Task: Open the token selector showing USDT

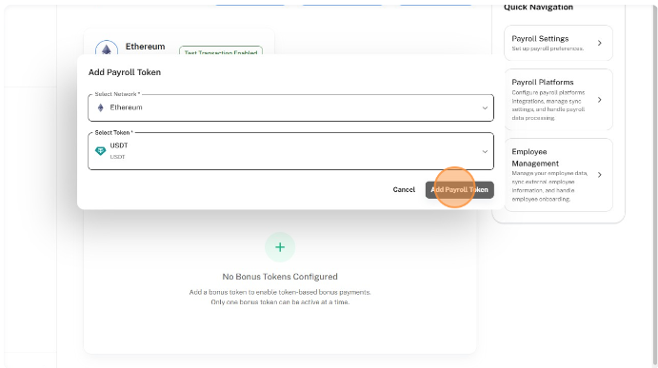Action: tap(290, 151)
